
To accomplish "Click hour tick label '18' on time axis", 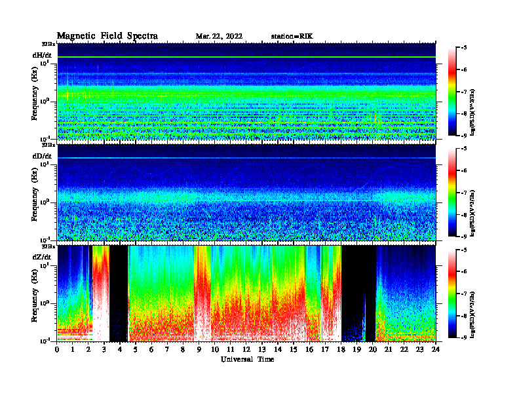I will (341, 350).
